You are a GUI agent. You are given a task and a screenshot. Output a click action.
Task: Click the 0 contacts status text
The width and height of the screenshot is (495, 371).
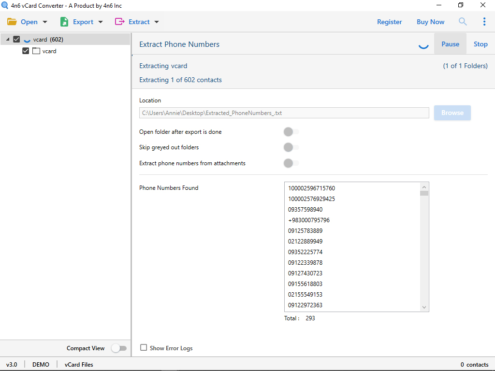tap(475, 364)
